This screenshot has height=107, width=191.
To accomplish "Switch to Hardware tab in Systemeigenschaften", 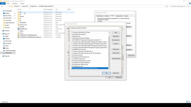I will 107,16.
